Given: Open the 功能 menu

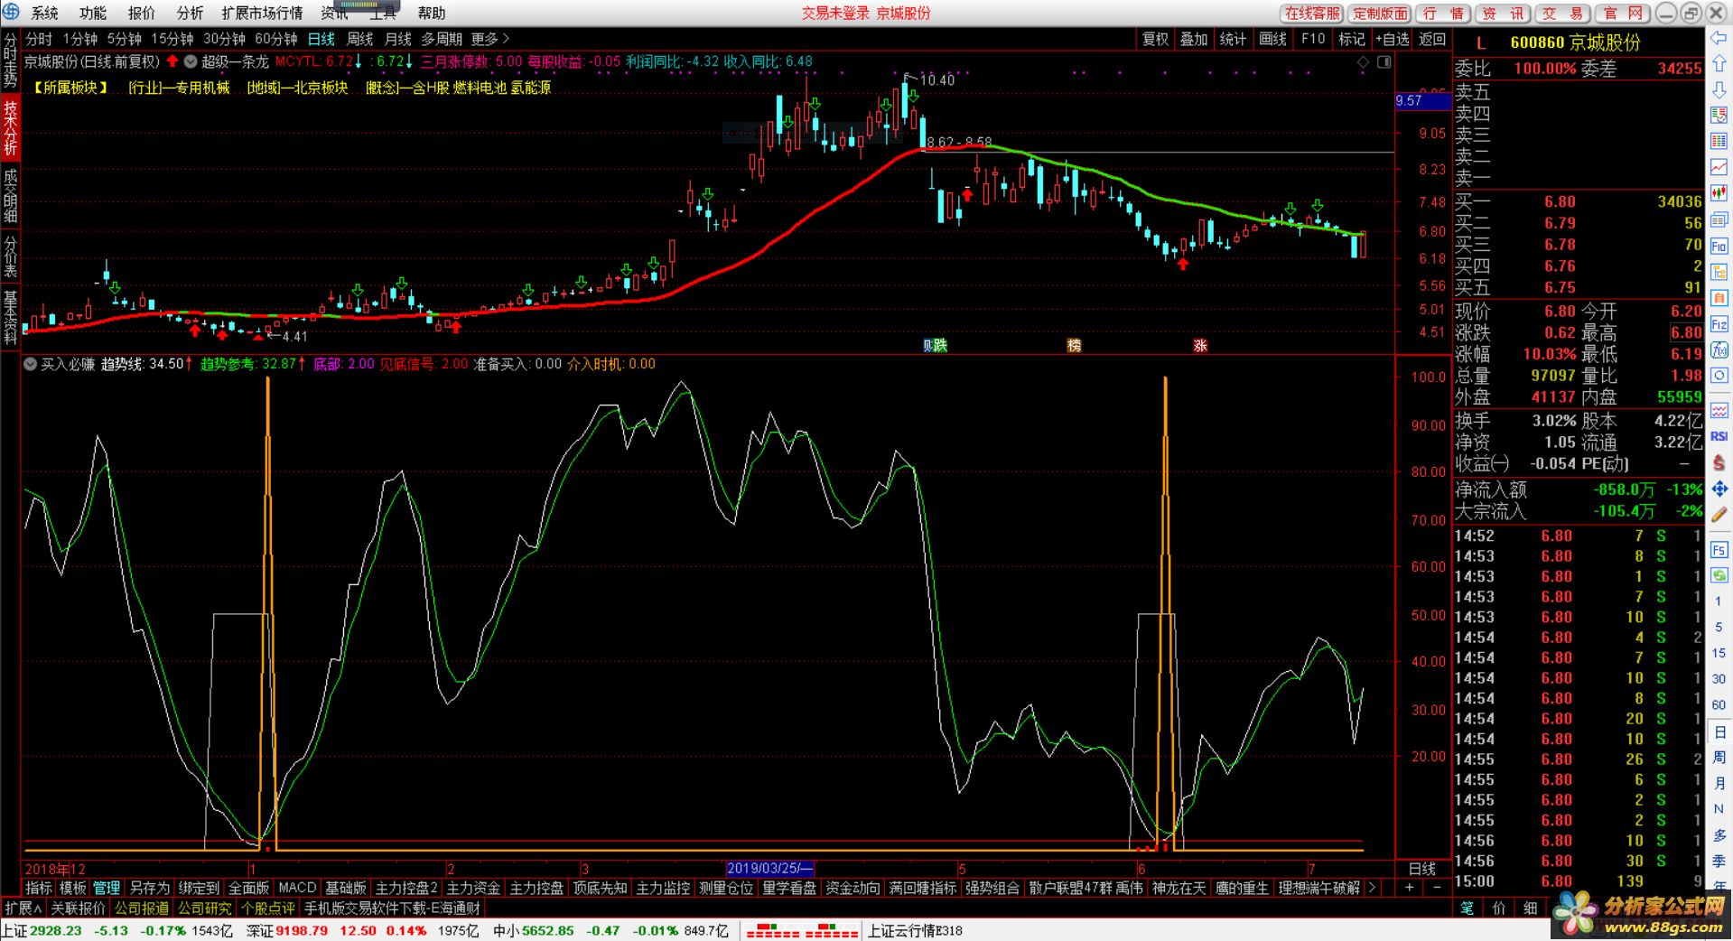Looking at the screenshot, I should [x=93, y=13].
